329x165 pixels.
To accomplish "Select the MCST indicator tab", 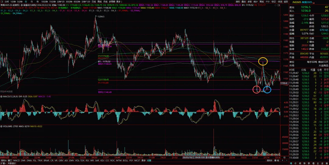I will (x=137, y=160).
